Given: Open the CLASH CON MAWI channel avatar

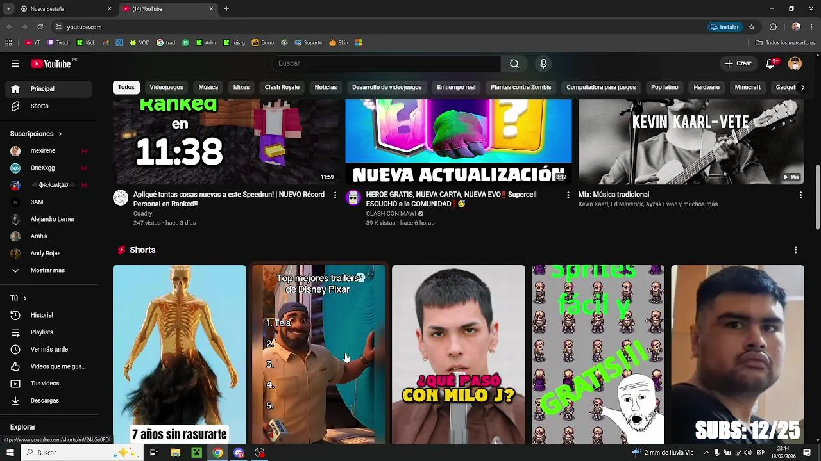Looking at the screenshot, I should [353, 198].
